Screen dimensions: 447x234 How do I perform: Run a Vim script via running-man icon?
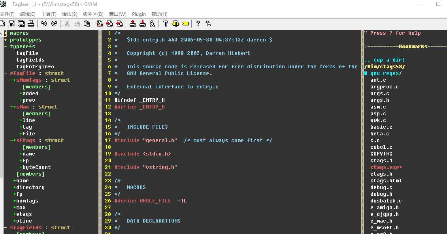pos(153,24)
